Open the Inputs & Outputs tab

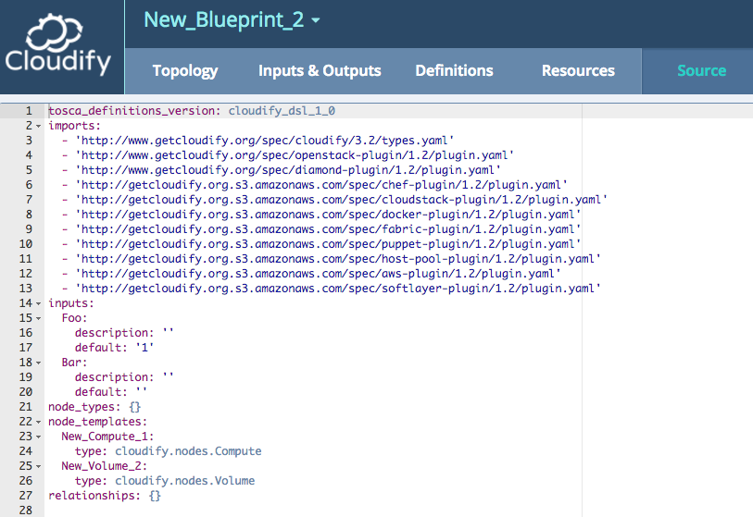coord(320,71)
